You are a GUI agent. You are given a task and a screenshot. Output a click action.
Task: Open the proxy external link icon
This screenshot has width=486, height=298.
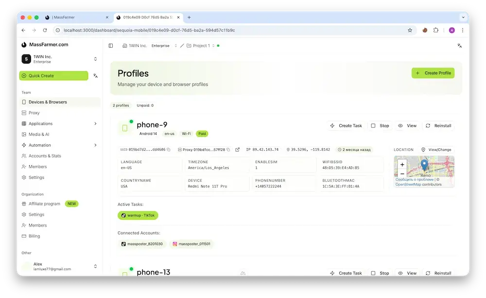point(238,149)
